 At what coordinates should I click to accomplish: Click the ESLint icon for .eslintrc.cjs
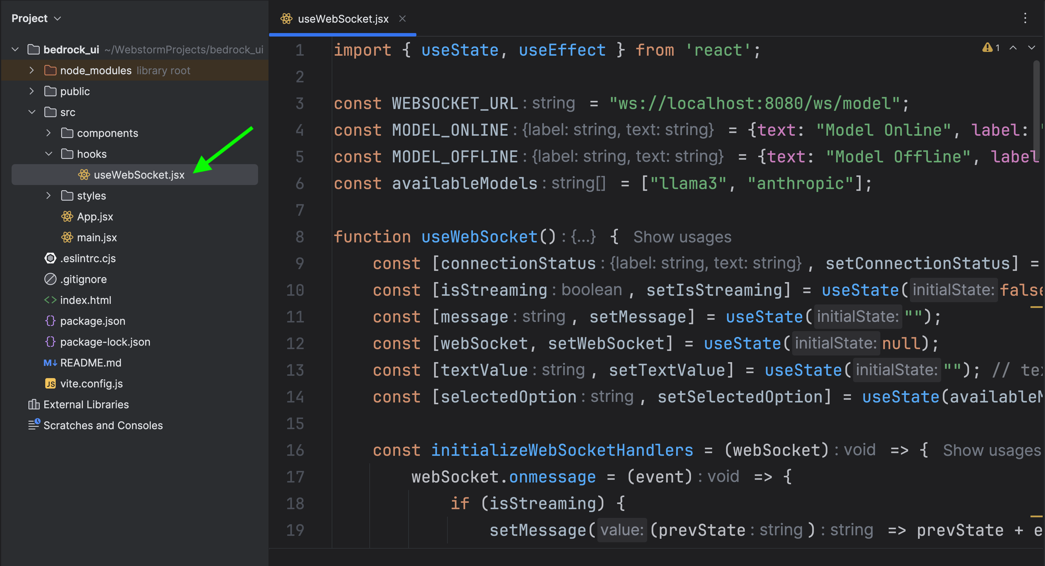tap(50, 258)
